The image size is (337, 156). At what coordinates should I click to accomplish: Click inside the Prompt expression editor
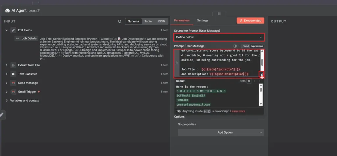point(220,64)
